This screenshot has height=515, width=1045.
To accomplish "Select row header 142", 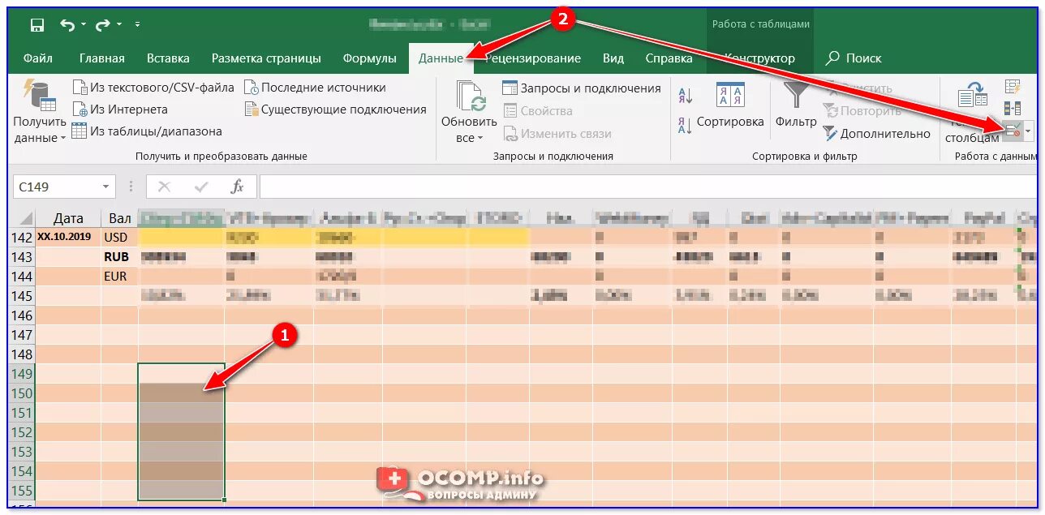I will pos(23,238).
